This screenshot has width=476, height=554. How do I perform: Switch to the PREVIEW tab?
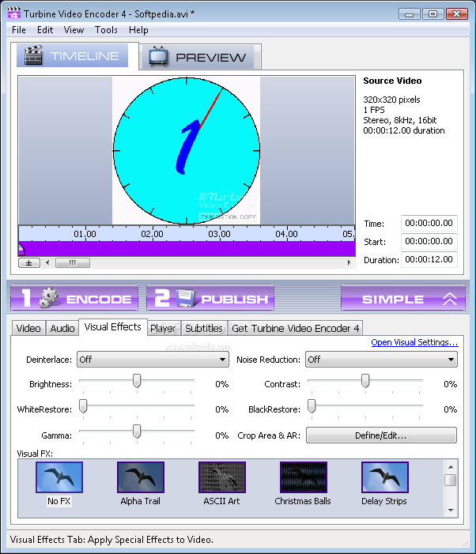tap(198, 57)
